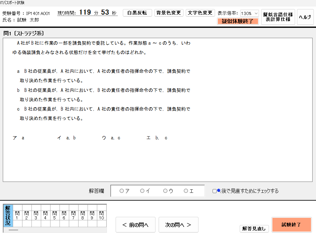Advance with the 次の問へ button
This screenshot has width=316, height=235.
178,225
